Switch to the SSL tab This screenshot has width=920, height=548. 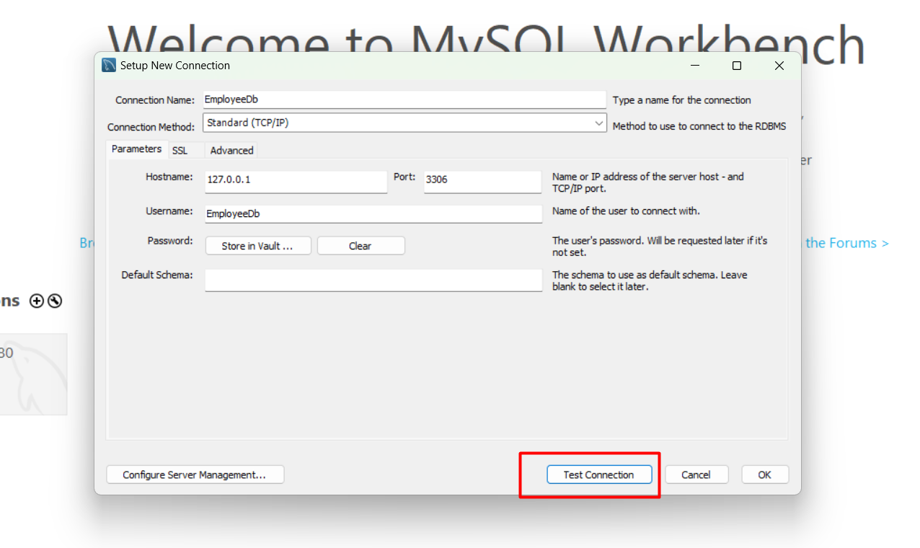[180, 151]
